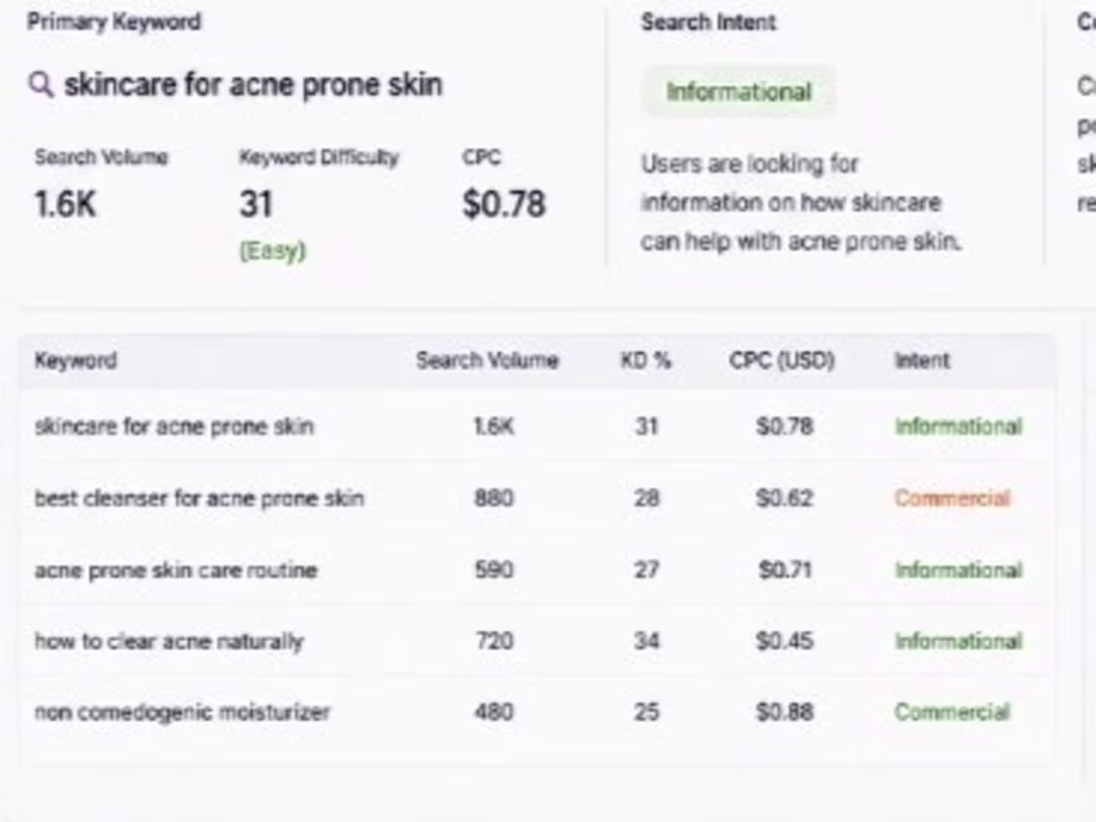
Task: Sort by Intent column header
Action: coord(922,361)
